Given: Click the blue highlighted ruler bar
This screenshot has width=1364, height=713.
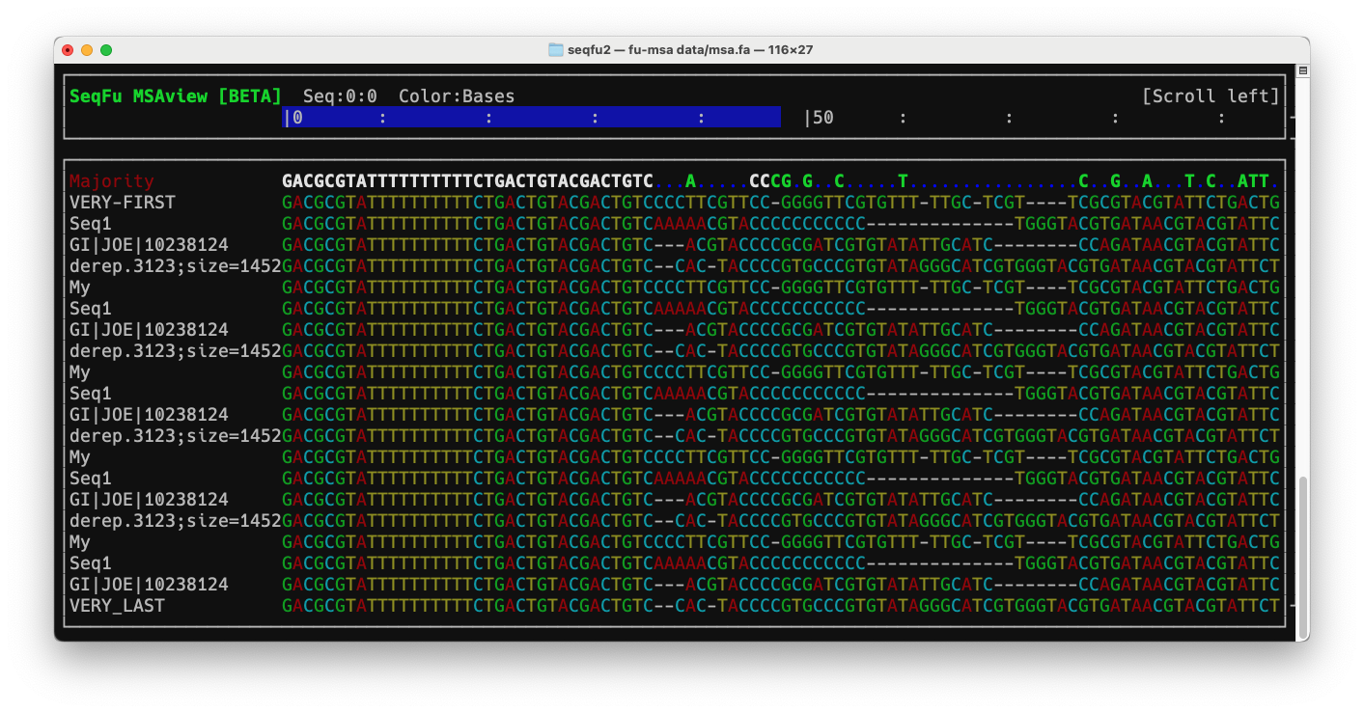Looking at the screenshot, I should coord(531,117).
